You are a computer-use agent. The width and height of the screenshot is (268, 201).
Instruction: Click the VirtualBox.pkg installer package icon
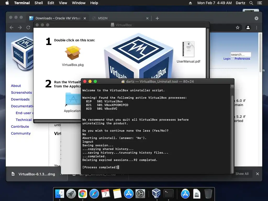73,53
